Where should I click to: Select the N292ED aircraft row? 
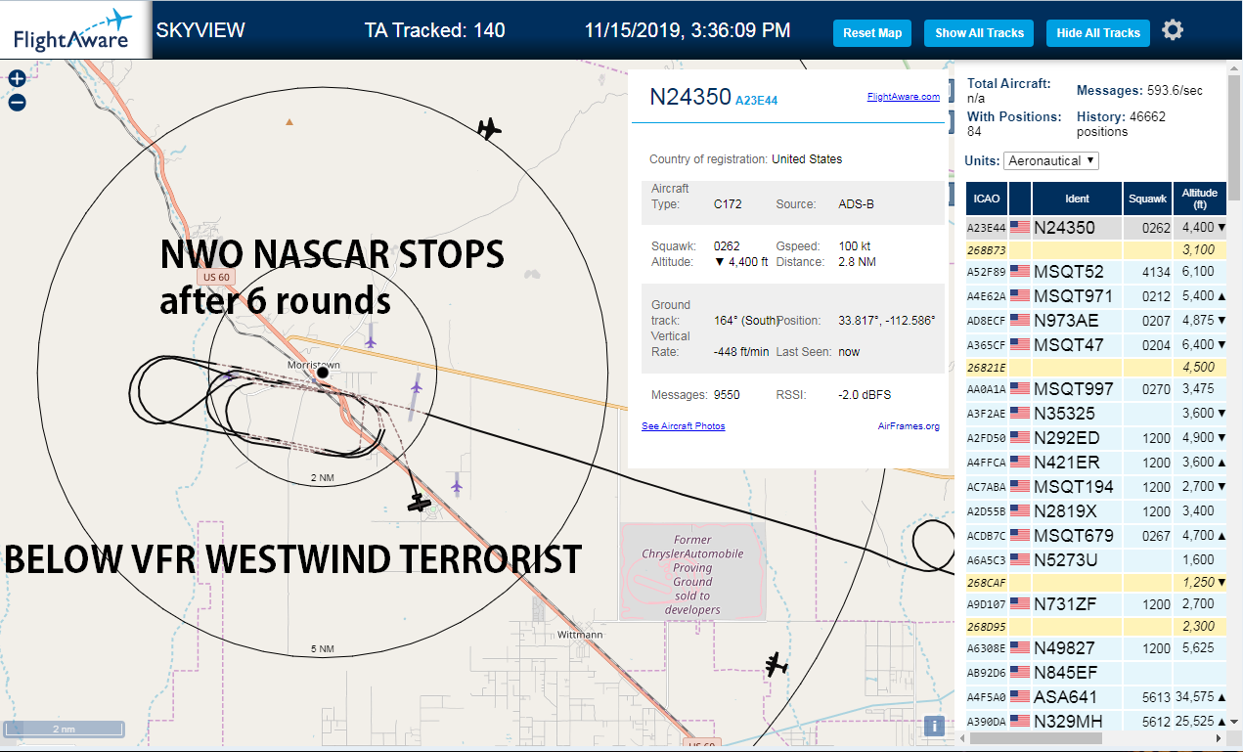point(1096,438)
